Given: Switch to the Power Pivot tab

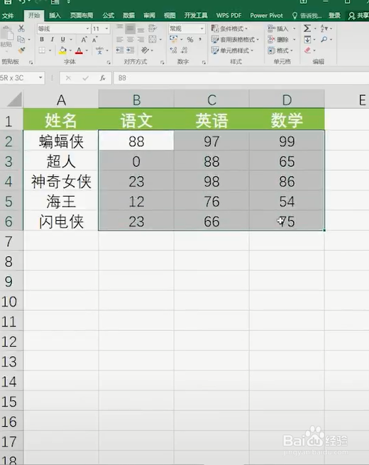Looking at the screenshot, I should tap(266, 16).
